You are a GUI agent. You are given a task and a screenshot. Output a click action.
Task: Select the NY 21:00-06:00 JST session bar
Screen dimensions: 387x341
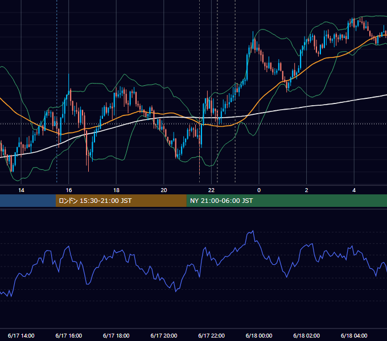[x=286, y=201]
